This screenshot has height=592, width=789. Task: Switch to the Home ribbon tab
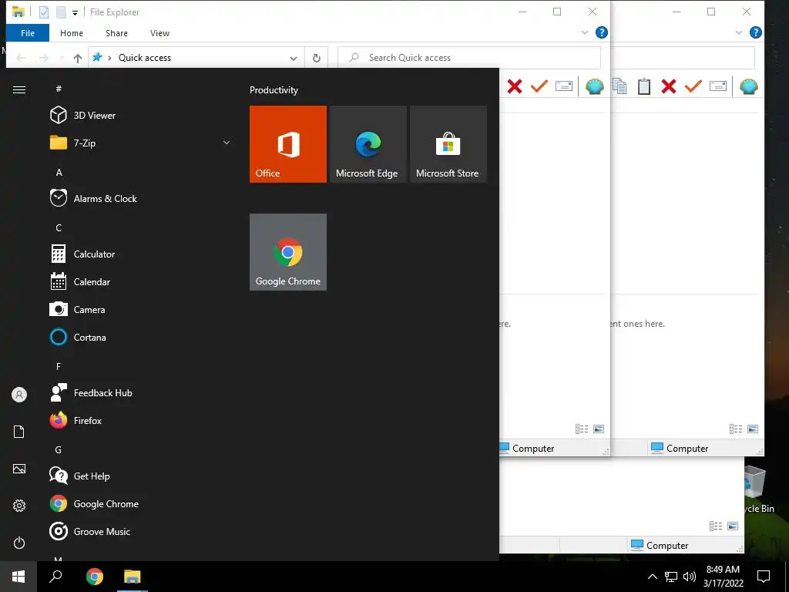click(72, 33)
